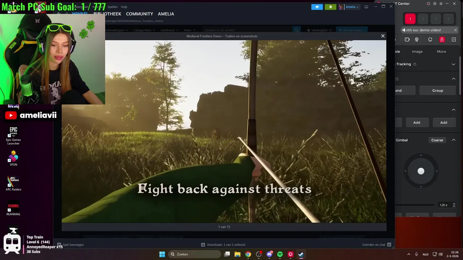Open the COMMUNITY tab in Steam
Image resolution: width=463 pixels, height=260 pixels.
140,14
